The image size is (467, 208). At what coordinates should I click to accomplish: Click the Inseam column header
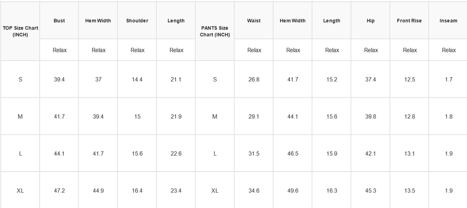pos(448,20)
